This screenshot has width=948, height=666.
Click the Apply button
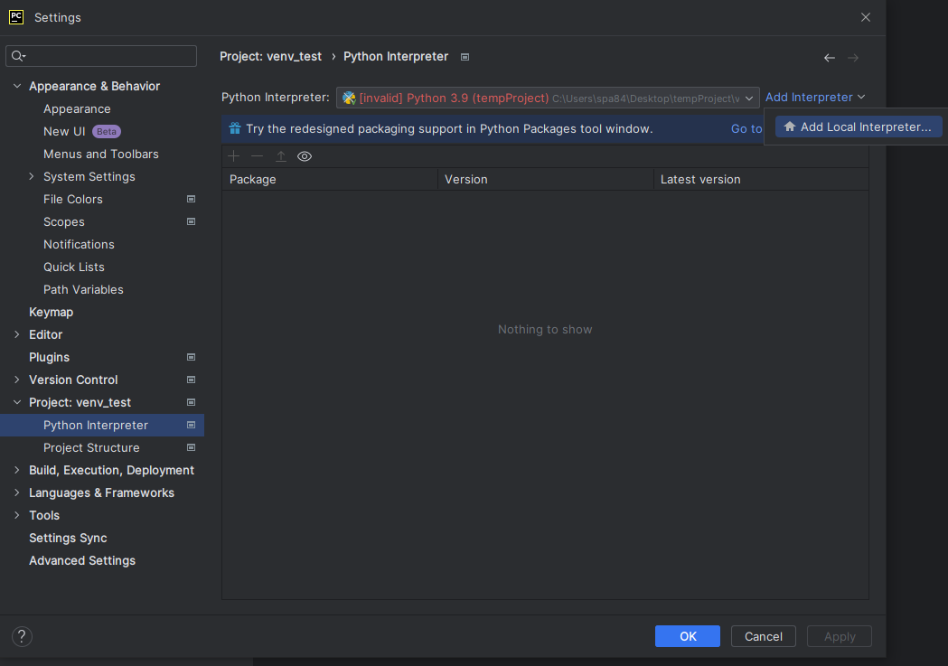(840, 636)
